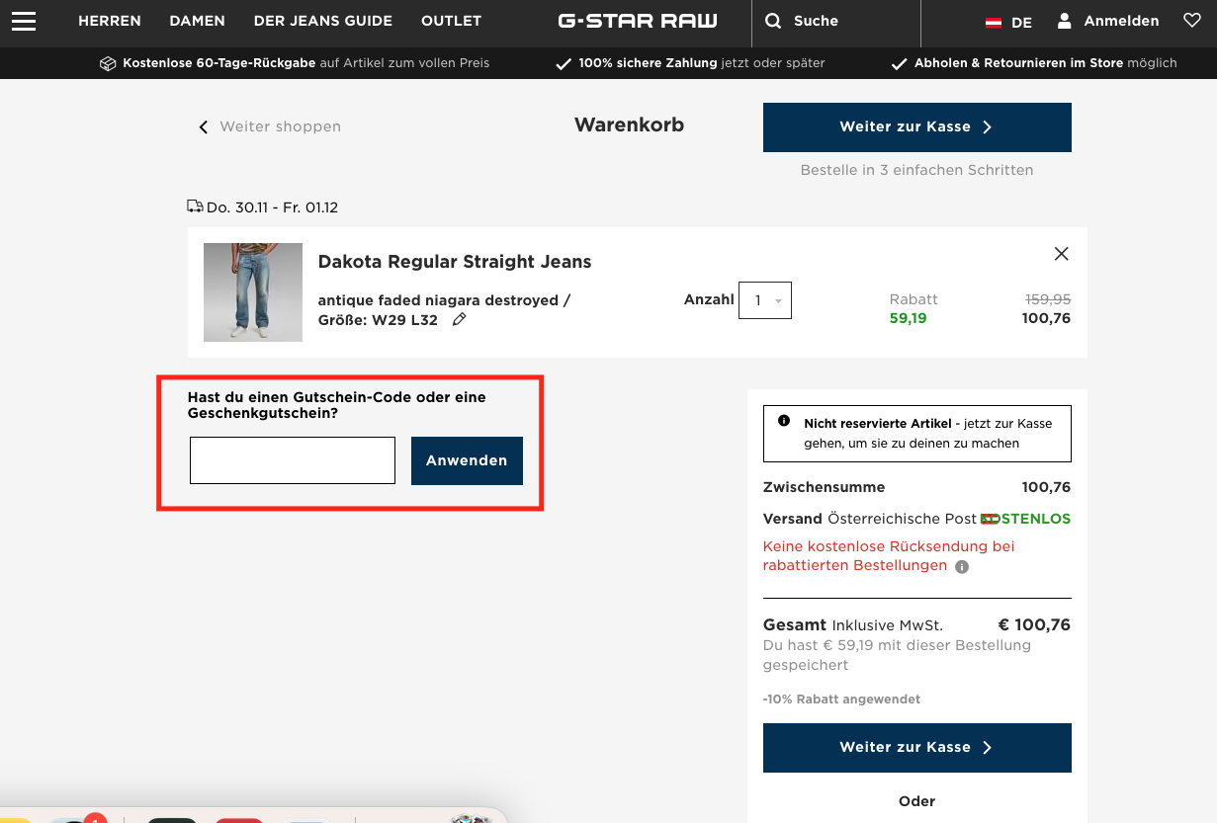The image size is (1217, 823).
Task: Click info icon after rabattierten Bestellungen
Action: [x=962, y=567]
